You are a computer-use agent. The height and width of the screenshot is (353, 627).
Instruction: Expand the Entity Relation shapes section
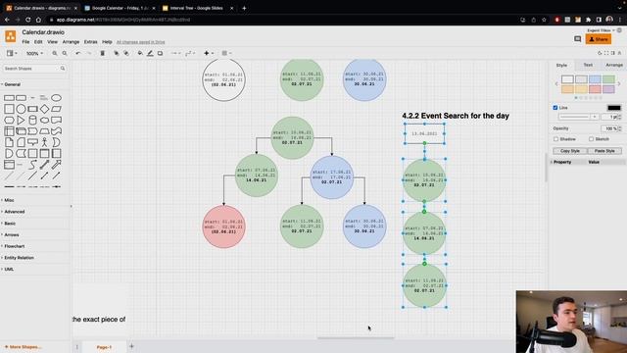coord(18,258)
